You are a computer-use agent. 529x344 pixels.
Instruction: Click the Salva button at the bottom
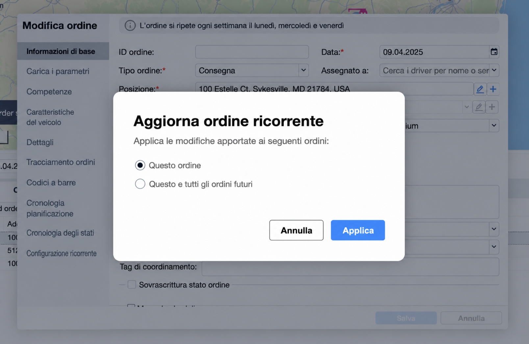[x=406, y=318]
